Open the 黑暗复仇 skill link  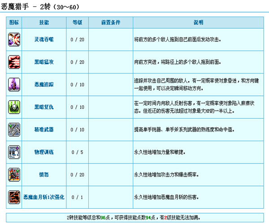[x=44, y=107]
